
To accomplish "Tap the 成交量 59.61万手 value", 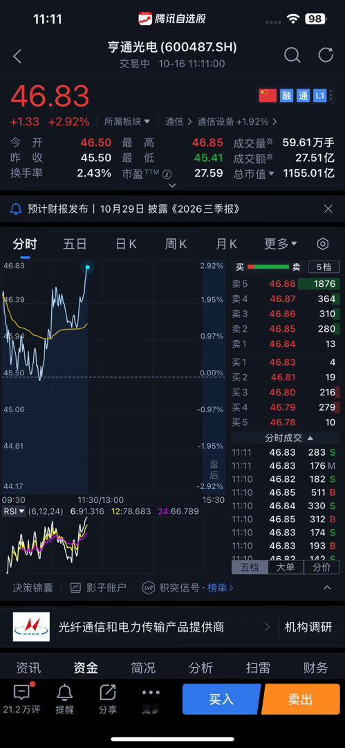I will pos(308,143).
